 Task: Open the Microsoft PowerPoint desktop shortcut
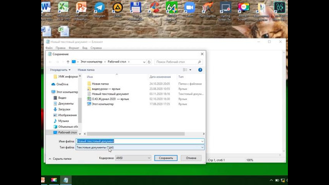pyautogui.click(x=81, y=11)
